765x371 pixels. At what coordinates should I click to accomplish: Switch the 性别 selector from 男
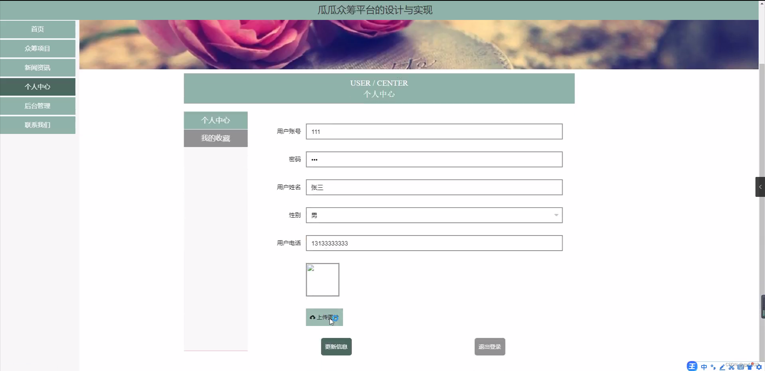(434, 215)
